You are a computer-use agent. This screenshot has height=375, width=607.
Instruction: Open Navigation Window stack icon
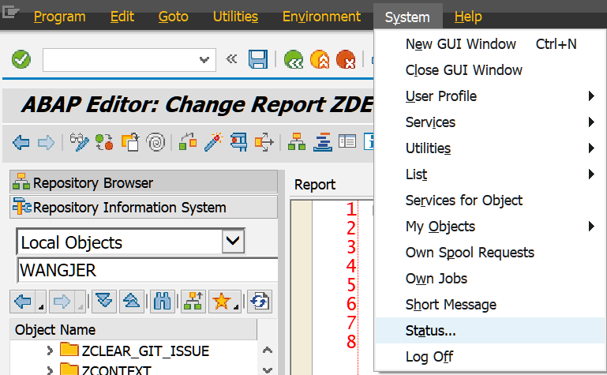point(323,142)
